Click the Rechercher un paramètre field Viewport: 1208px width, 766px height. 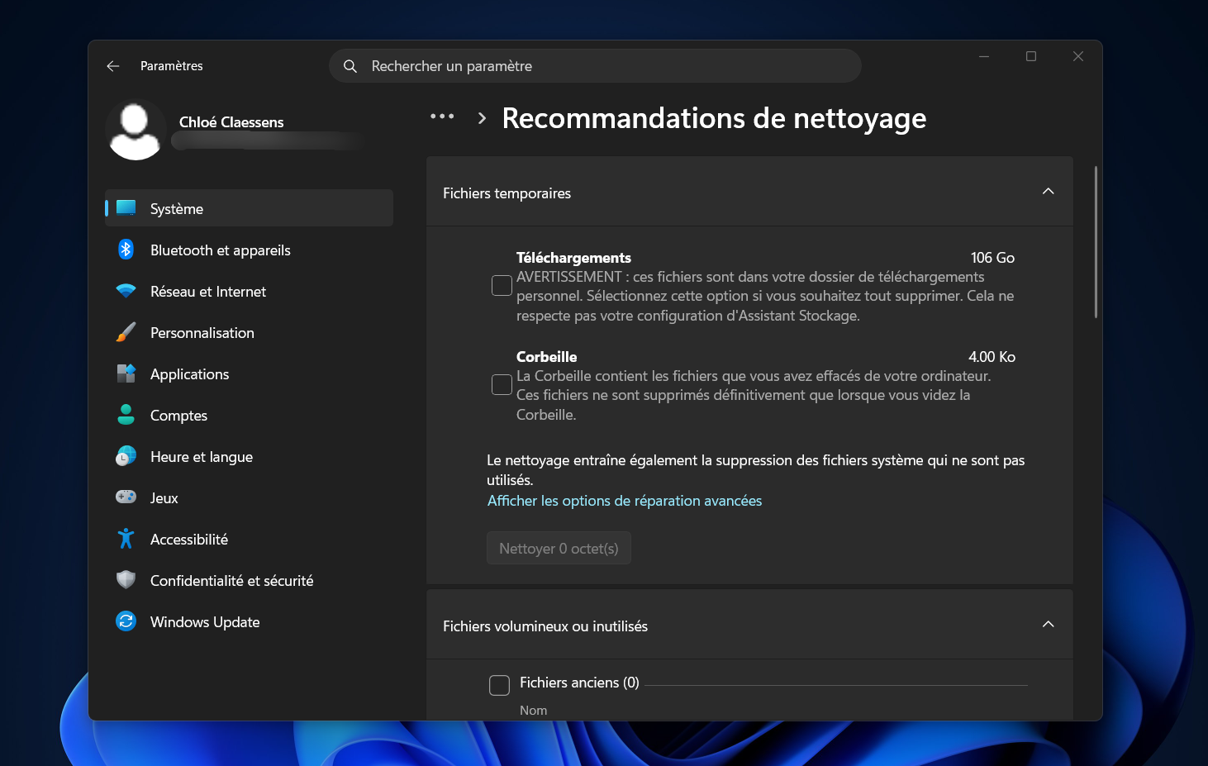click(595, 66)
